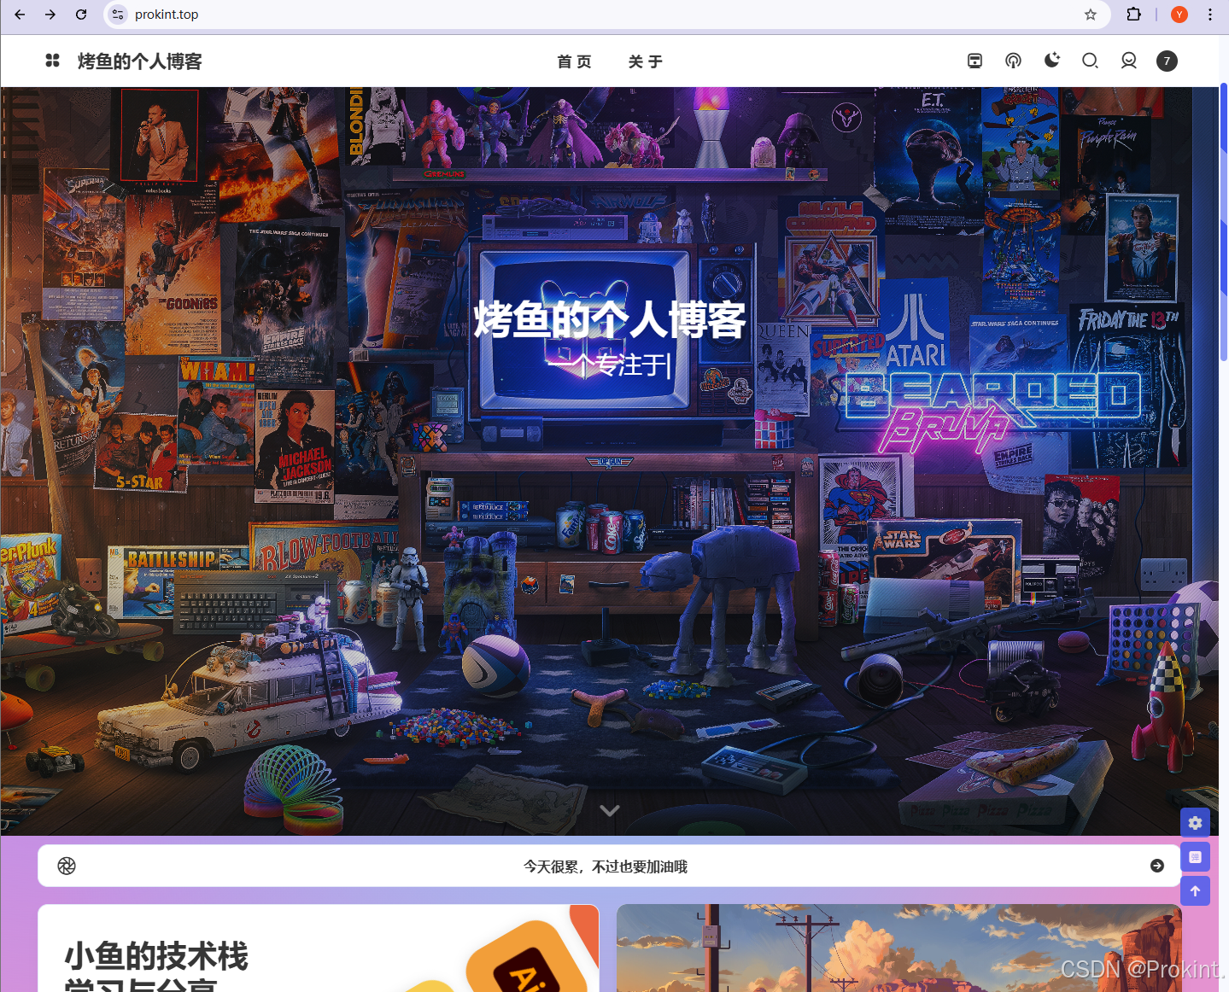The width and height of the screenshot is (1229, 992).
Task: Click the back-to-top arrow button
Action: (x=1195, y=891)
